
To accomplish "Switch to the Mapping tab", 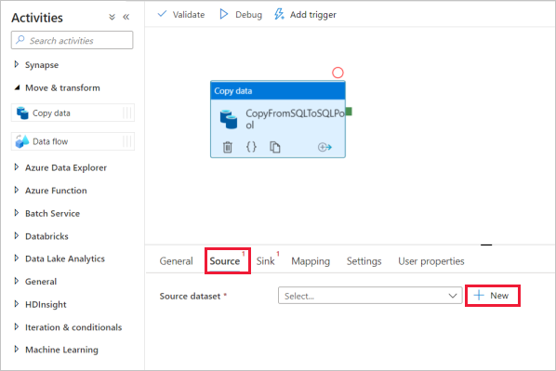I will click(x=311, y=261).
